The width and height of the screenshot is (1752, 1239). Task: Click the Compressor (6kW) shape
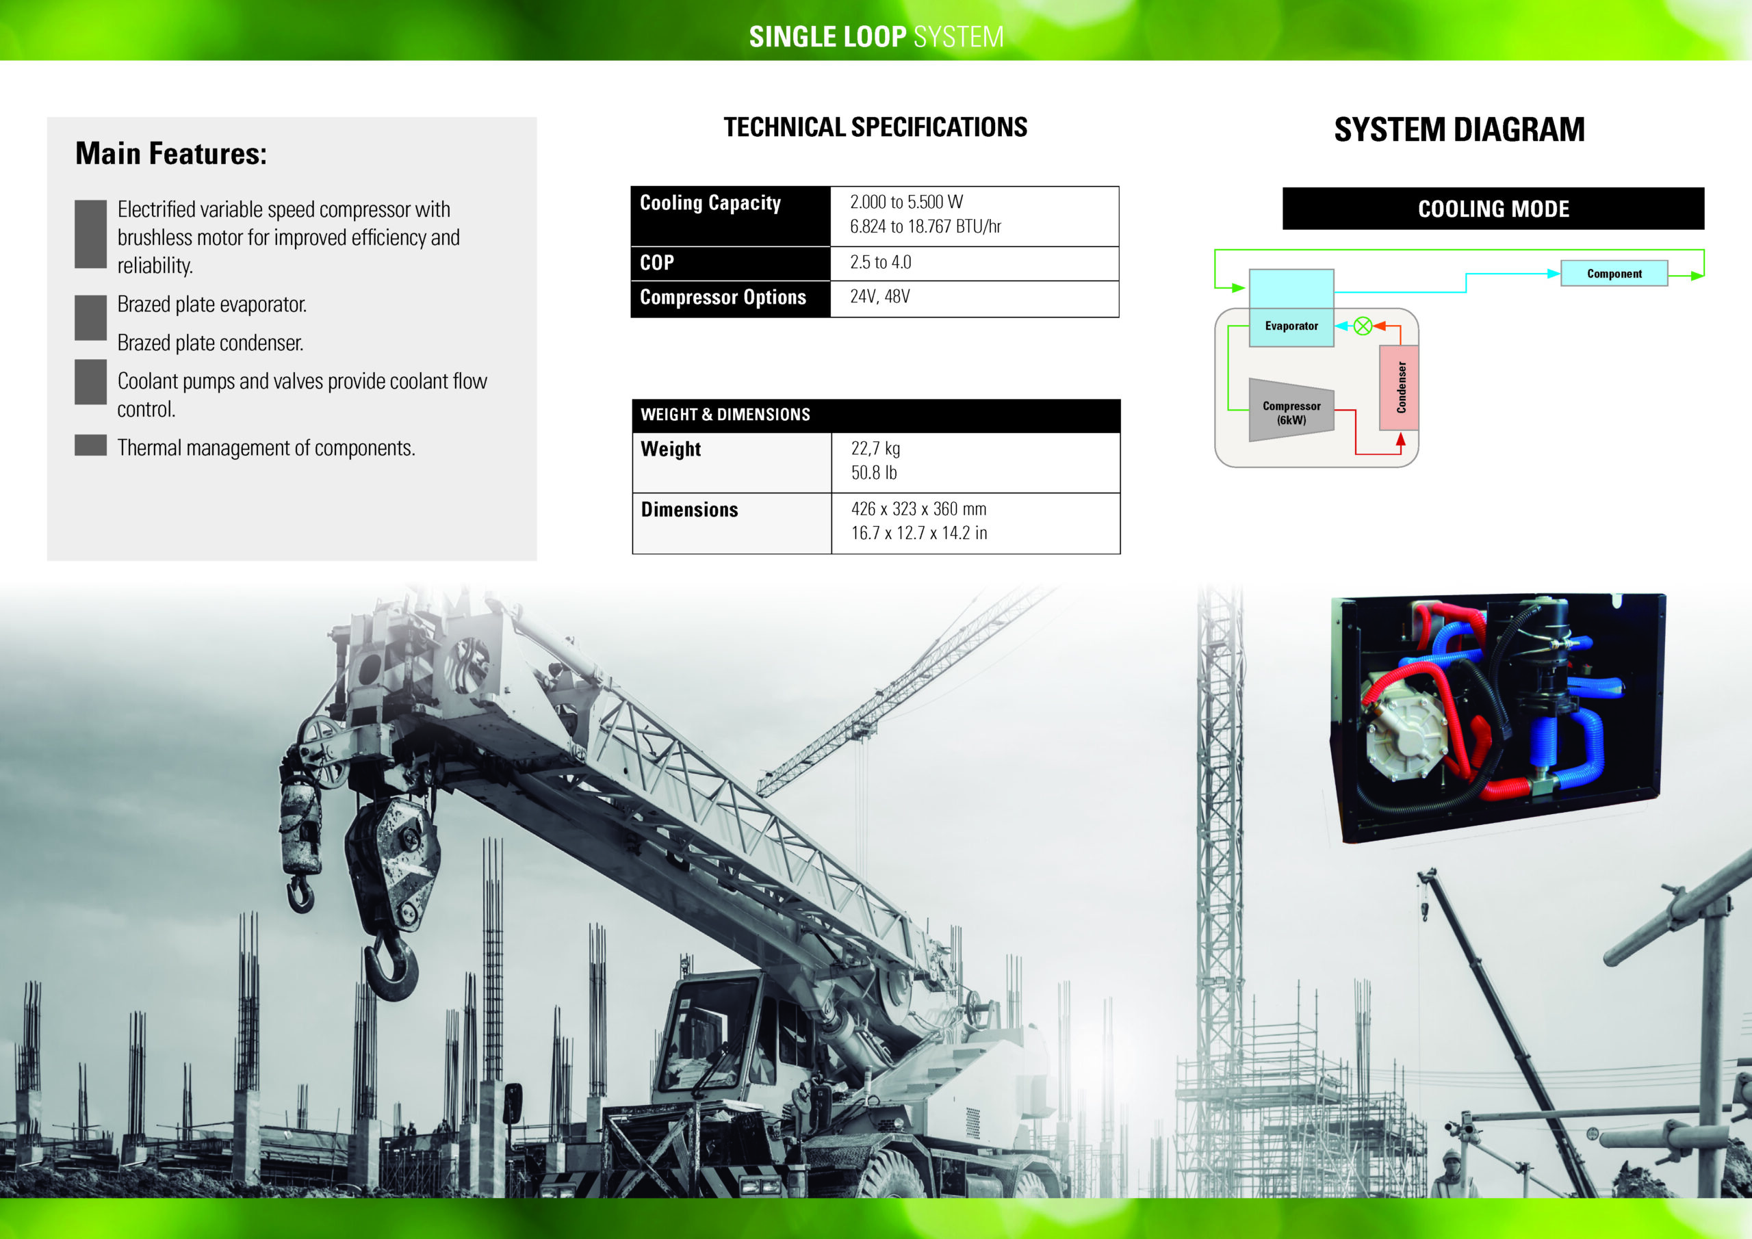[x=1291, y=412]
